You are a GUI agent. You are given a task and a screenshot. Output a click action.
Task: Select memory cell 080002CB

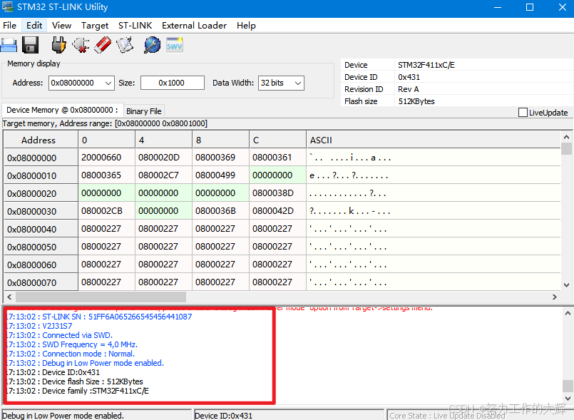pos(106,211)
